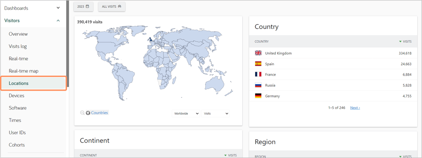Click the 24,663 visits value
Screen dimensions: 422x158
coord(406,64)
